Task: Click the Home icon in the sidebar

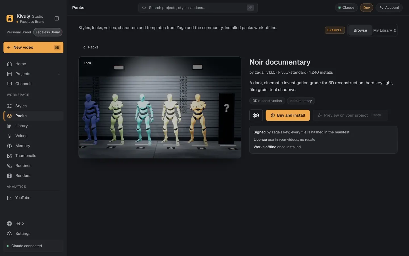Action: point(9,64)
